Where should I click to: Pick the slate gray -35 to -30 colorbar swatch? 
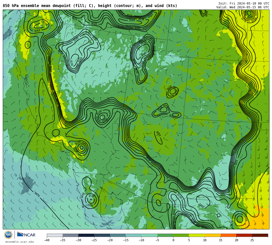(71, 235)
